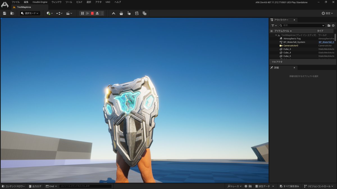
Task: Click the cooking pot toolbar icon
Action: pyautogui.click(x=121, y=13)
